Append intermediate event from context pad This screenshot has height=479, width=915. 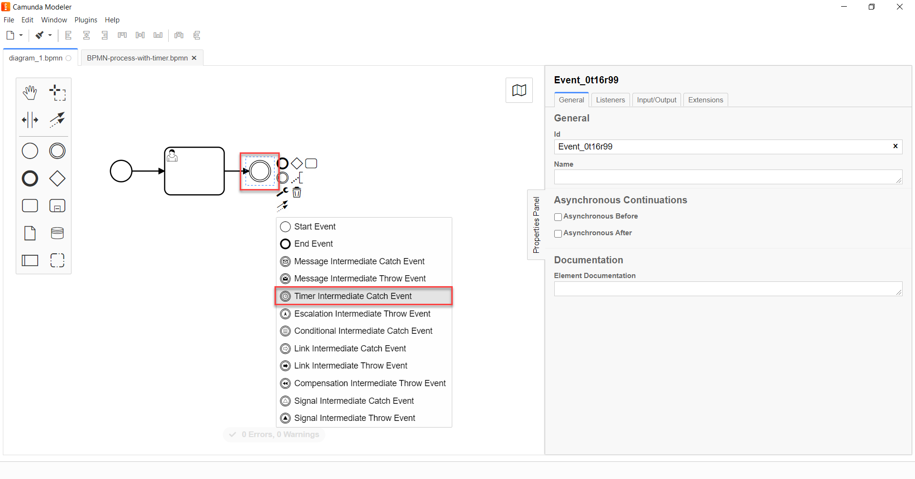283,178
